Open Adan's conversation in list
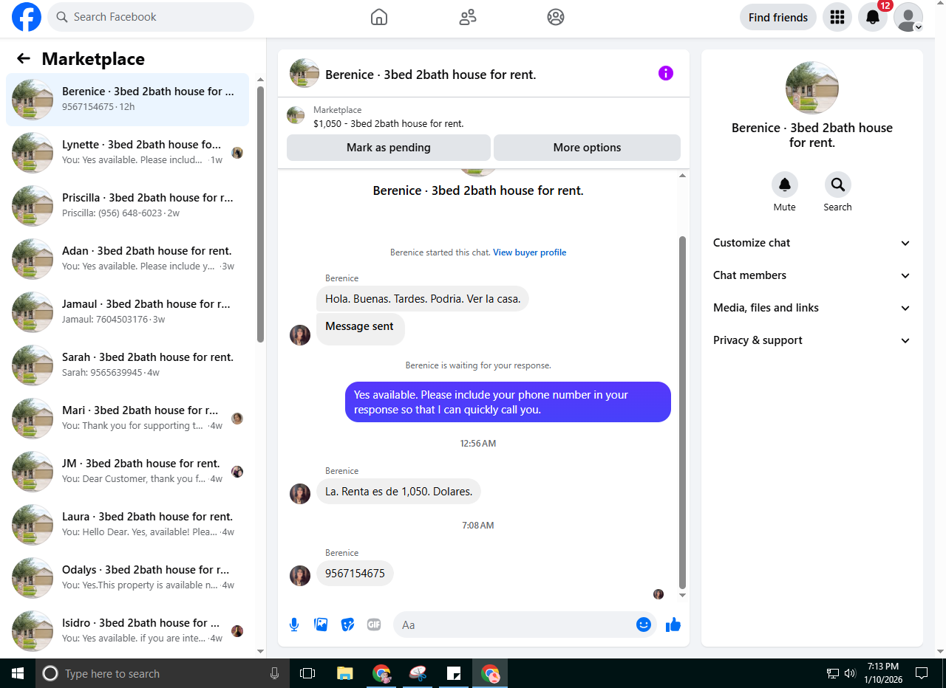946x688 pixels. coord(127,259)
